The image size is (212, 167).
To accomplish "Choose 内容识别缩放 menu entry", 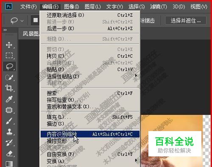I will coord(90,134).
